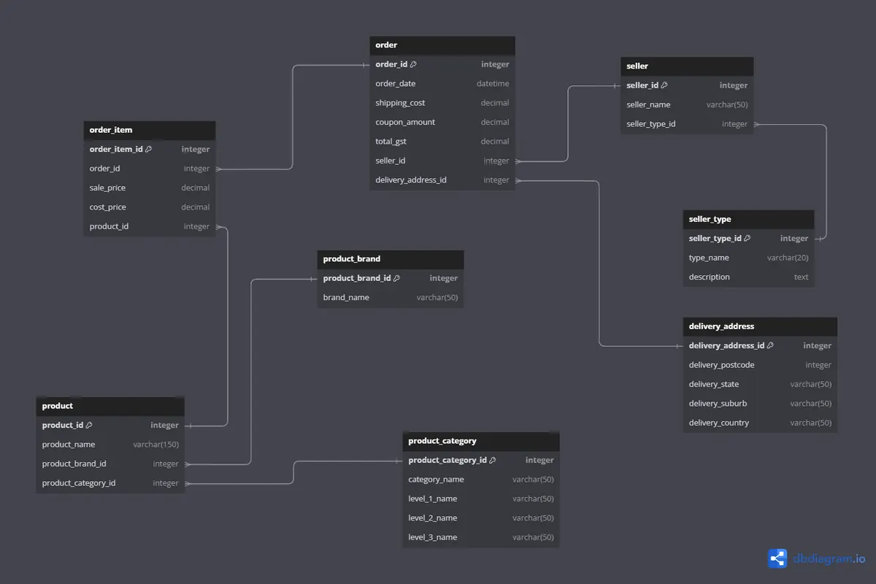Click the dbdiagram.io share logo icon
The height and width of the screenshot is (584, 876).
(777, 558)
